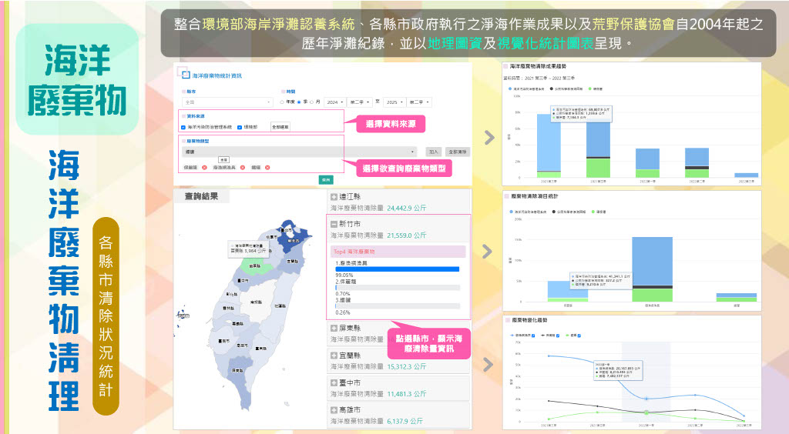The width and height of the screenshot is (789, 434).
Task: Click the 保麗龍 0.70% progress bar
Action: tap(398, 288)
